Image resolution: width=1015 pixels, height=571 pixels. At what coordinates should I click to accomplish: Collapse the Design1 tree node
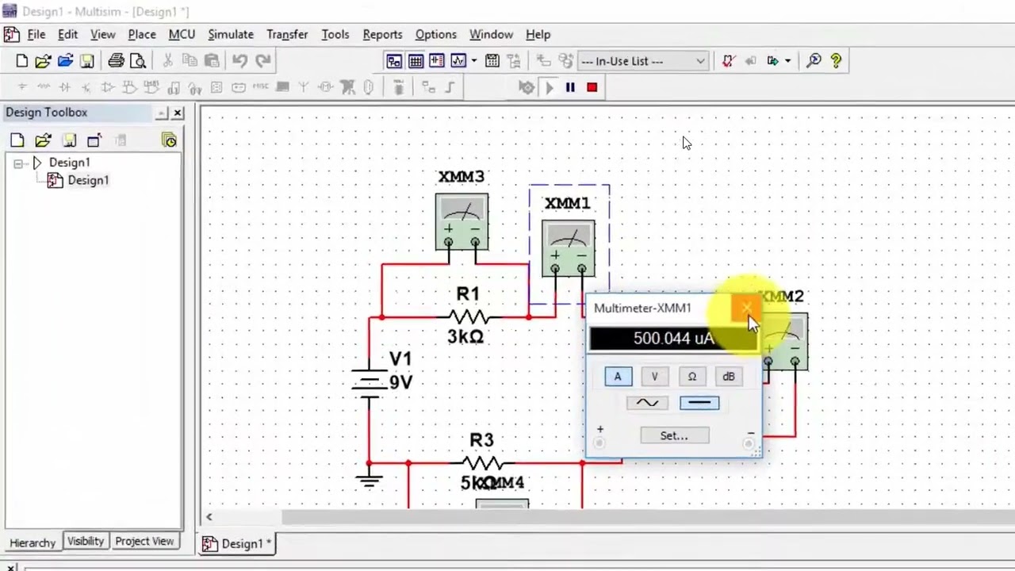18,163
